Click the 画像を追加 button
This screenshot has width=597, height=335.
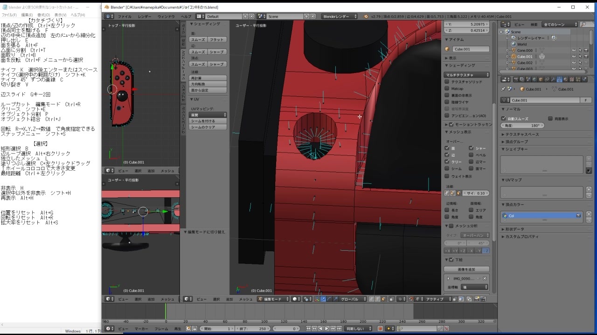466,269
